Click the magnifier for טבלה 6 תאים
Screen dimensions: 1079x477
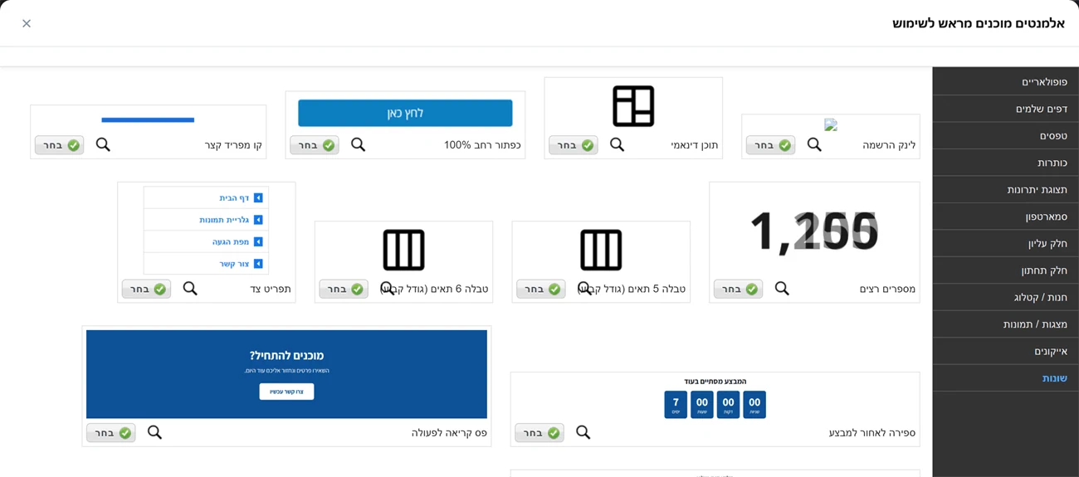click(x=387, y=288)
